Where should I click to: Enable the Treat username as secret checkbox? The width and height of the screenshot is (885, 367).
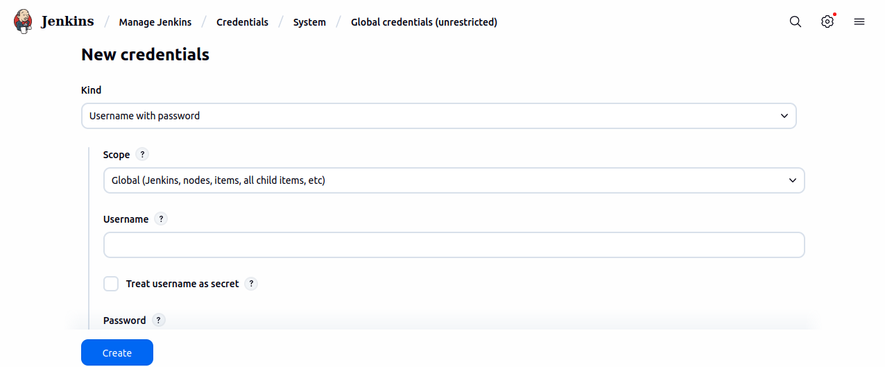pyautogui.click(x=111, y=284)
